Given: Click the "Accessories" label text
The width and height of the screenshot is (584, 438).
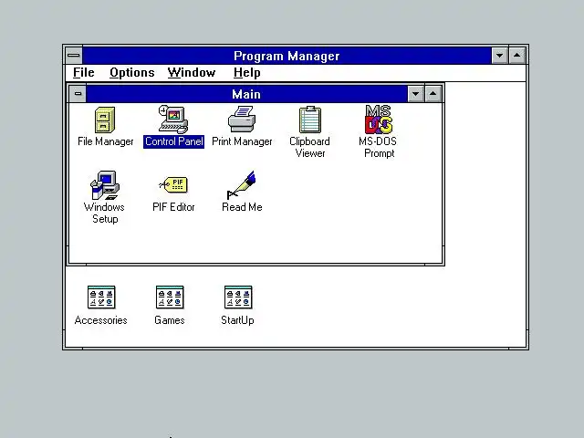Looking at the screenshot, I should [101, 320].
